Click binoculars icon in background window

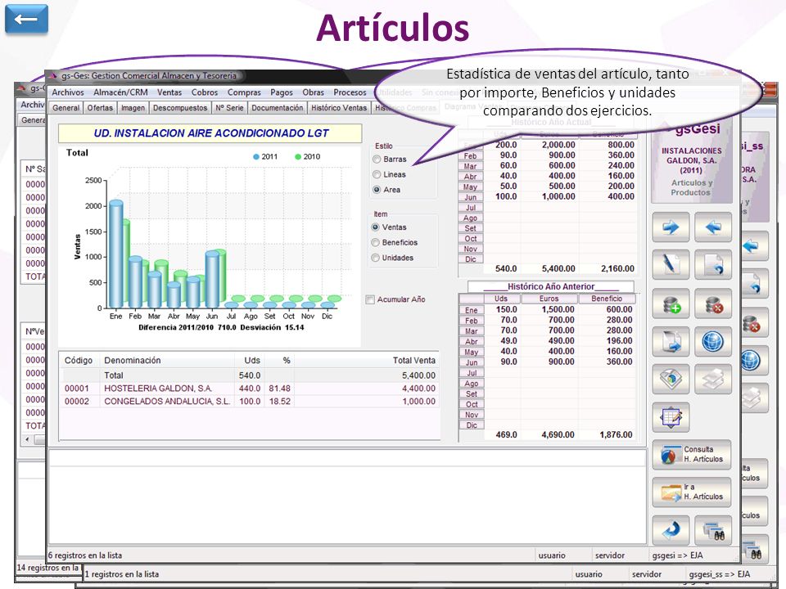(755, 551)
